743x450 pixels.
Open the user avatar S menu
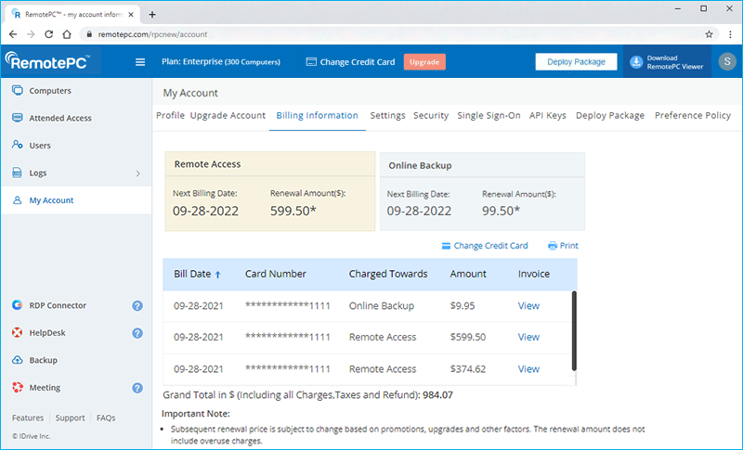[727, 61]
